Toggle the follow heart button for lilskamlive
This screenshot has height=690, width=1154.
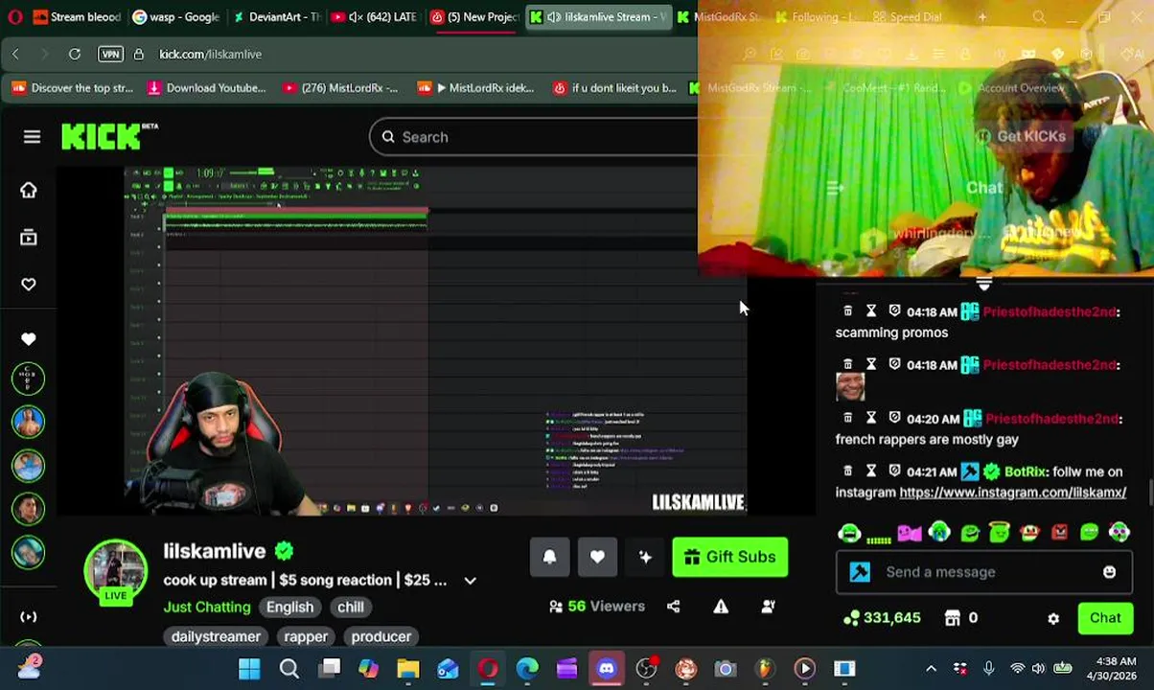(x=597, y=557)
